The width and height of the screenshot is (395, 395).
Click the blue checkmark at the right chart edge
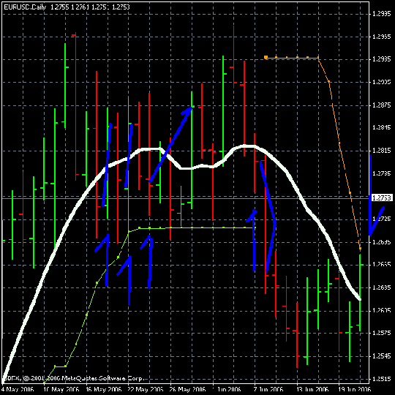pyautogui.click(x=377, y=221)
